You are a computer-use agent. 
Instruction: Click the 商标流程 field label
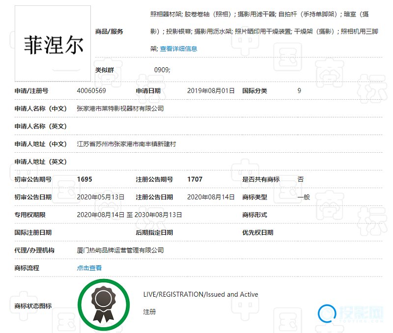(x=27, y=268)
